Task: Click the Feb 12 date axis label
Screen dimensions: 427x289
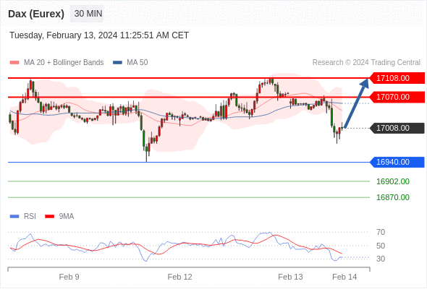Action: [179, 277]
